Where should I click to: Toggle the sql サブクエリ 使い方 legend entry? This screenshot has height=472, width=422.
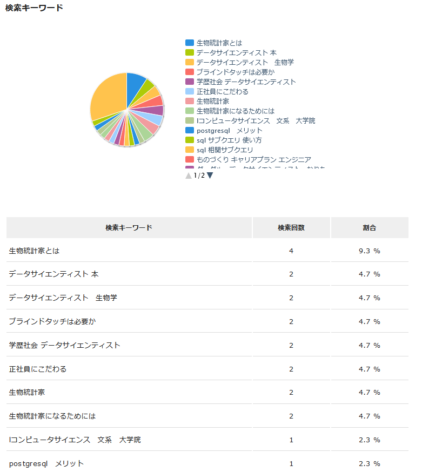click(x=230, y=140)
